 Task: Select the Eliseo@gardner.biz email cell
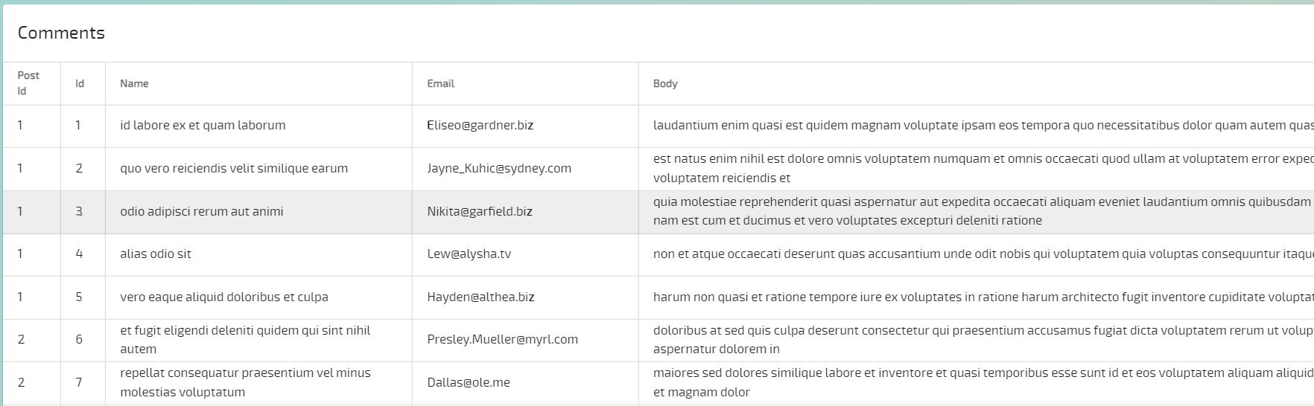(480, 126)
